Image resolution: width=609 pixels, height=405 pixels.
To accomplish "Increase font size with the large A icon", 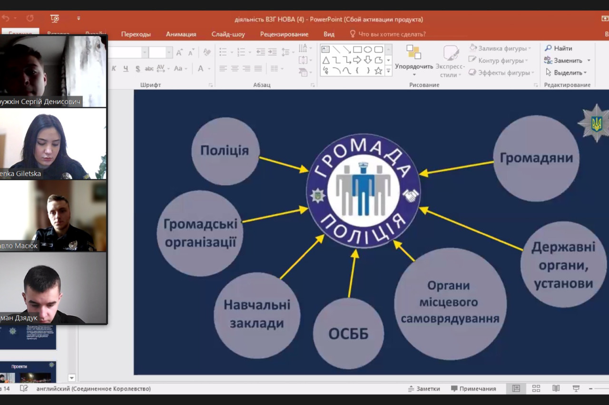I will point(179,53).
